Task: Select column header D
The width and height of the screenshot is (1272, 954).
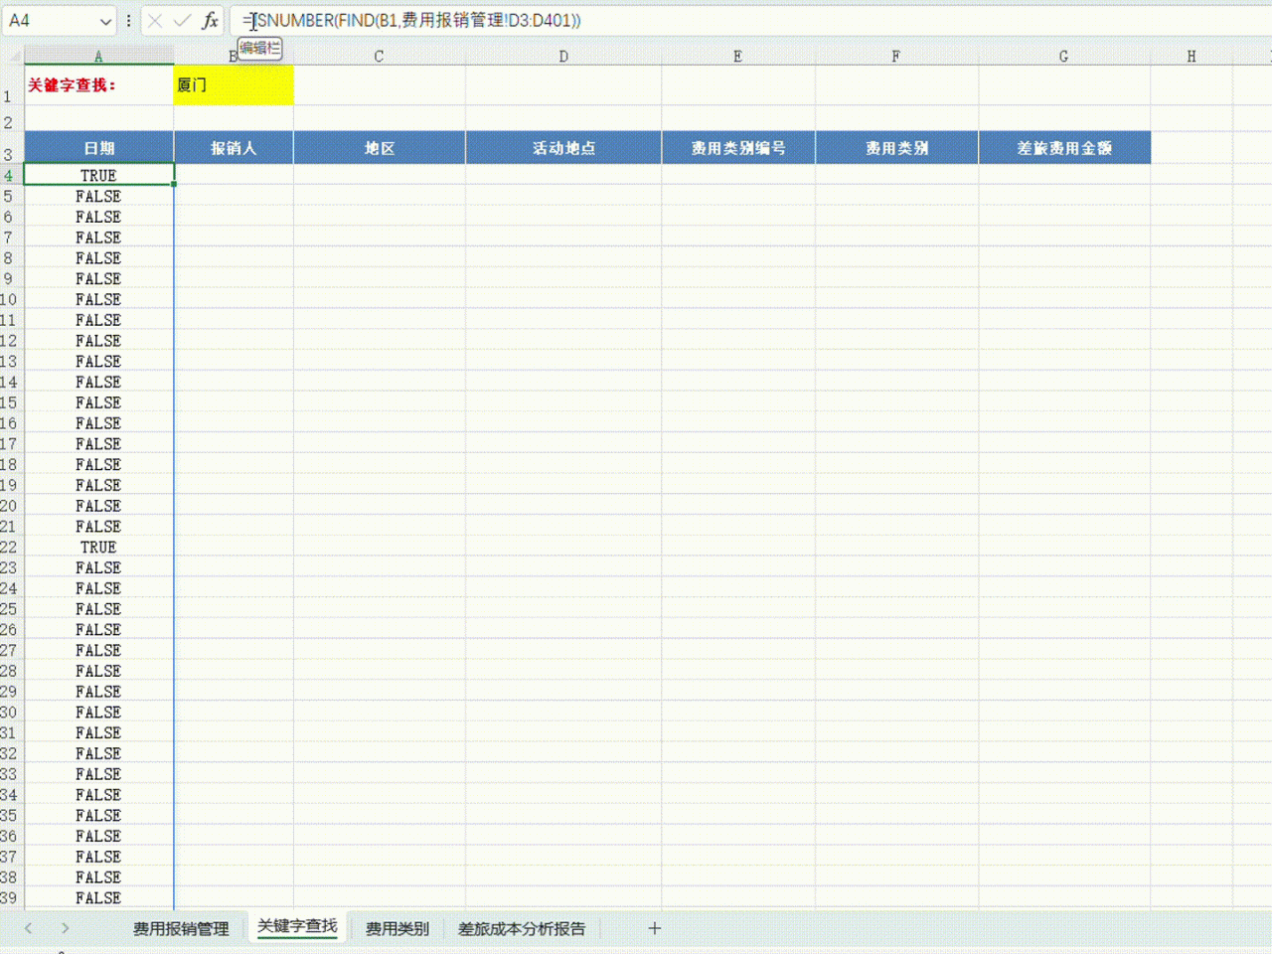Action: click(x=563, y=56)
